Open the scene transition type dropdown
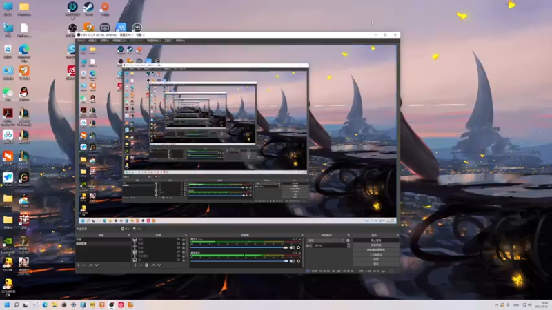The image size is (552, 310). [x=326, y=240]
